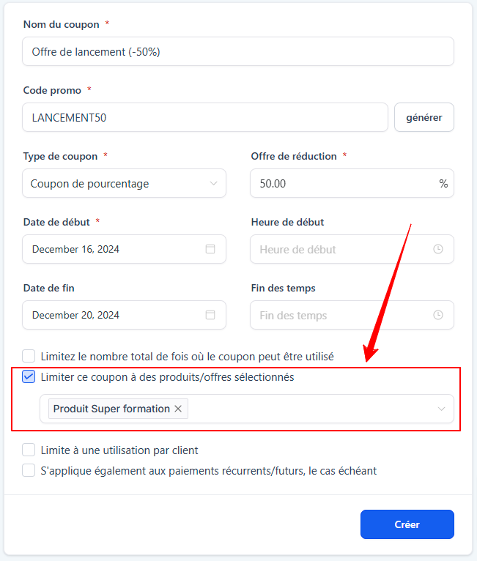Click the clock icon in Fin des temps
The image size is (477, 561).
click(438, 315)
